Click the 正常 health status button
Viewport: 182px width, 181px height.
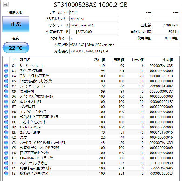[16, 24]
